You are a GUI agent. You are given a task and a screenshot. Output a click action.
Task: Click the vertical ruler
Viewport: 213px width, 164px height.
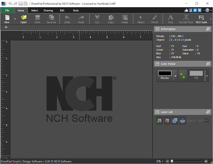coord(5,99)
